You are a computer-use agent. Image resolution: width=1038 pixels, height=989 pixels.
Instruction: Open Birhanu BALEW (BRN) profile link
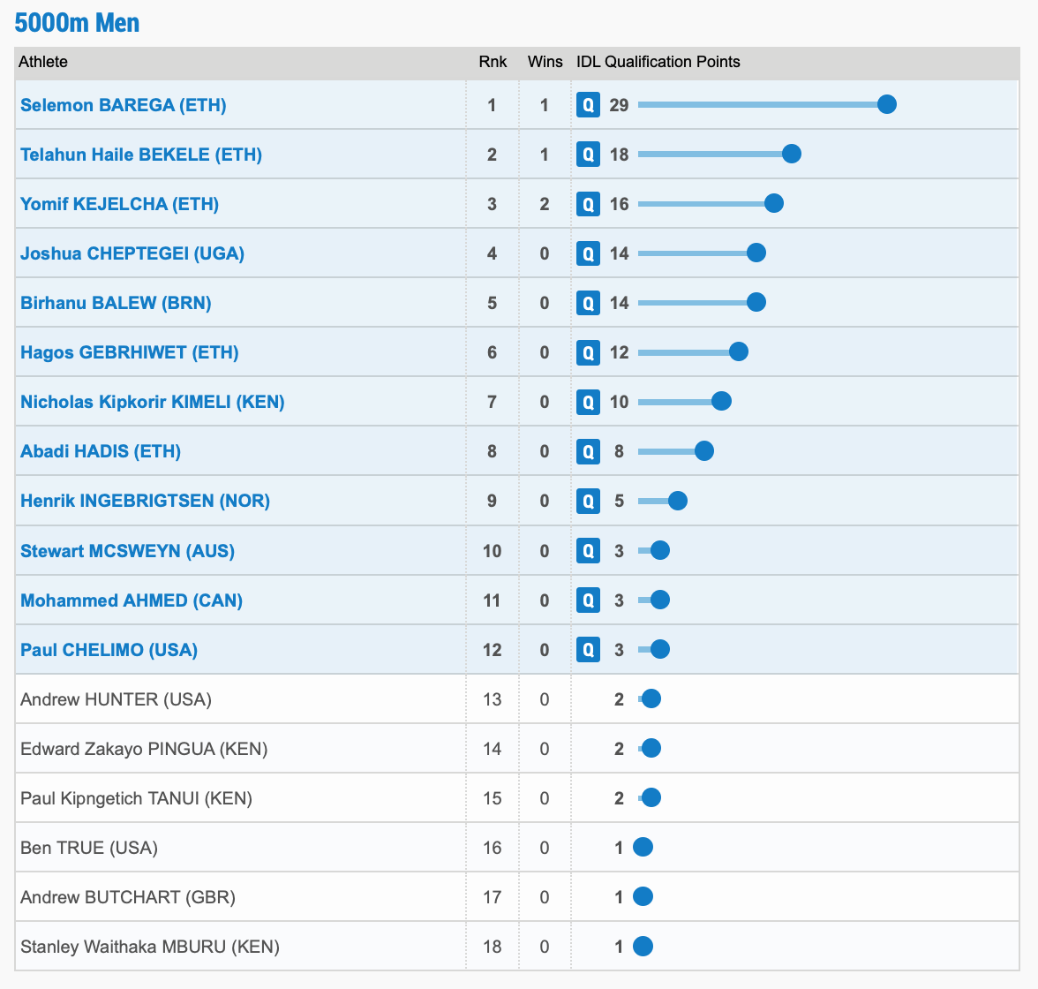click(116, 303)
